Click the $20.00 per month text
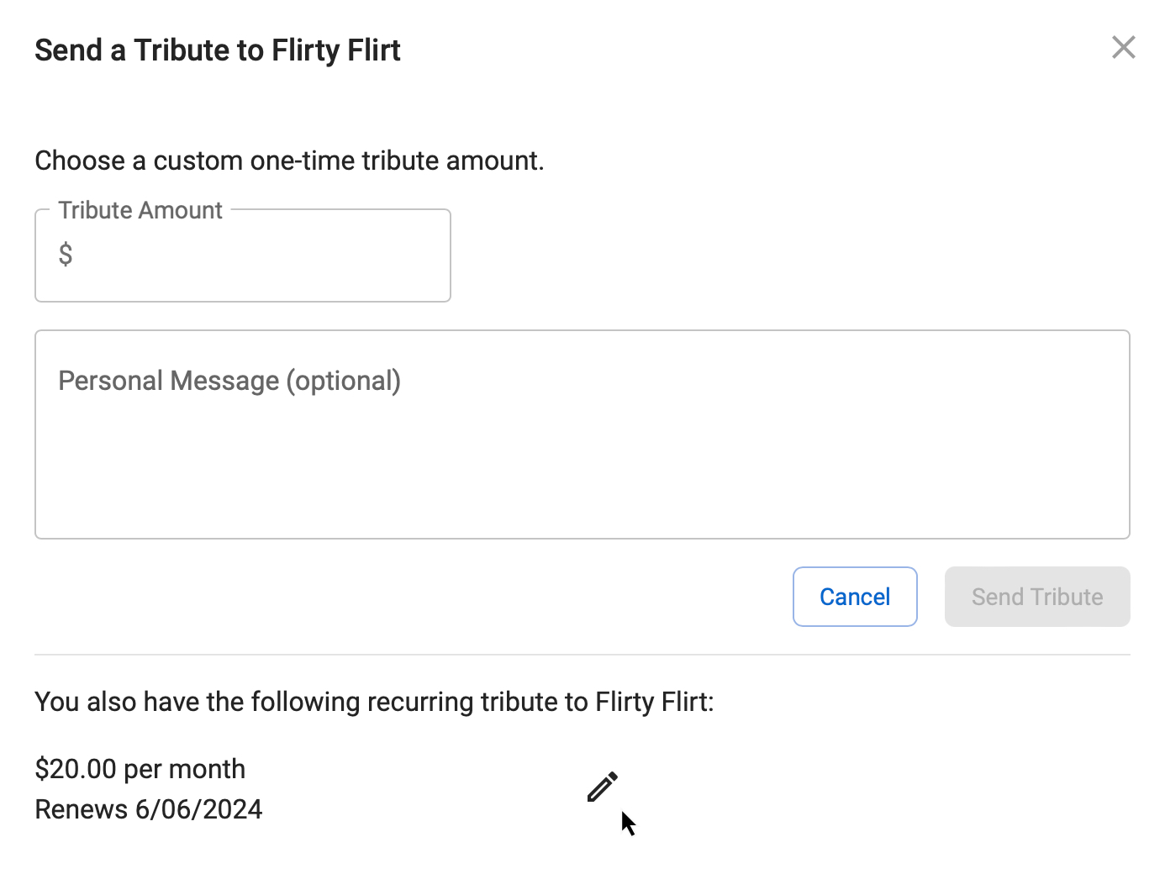 coord(140,769)
